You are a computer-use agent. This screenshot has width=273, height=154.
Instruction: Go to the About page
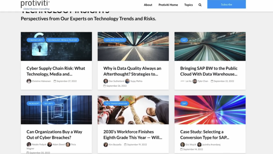tap(148, 5)
